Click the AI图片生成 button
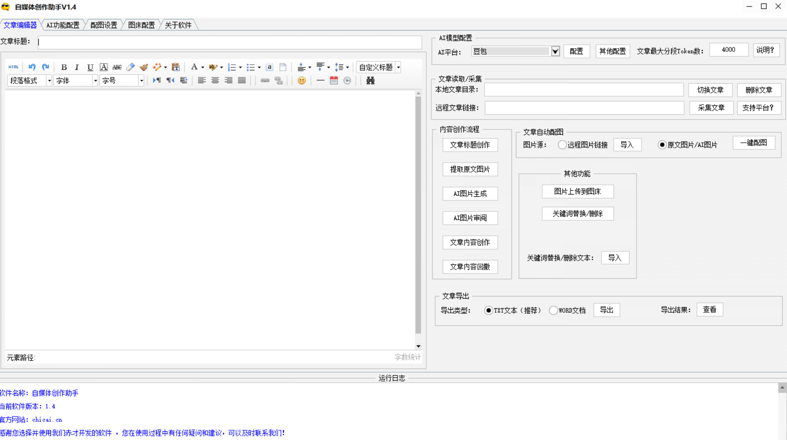Screen dimensions: 787x440 (x=470, y=194)
